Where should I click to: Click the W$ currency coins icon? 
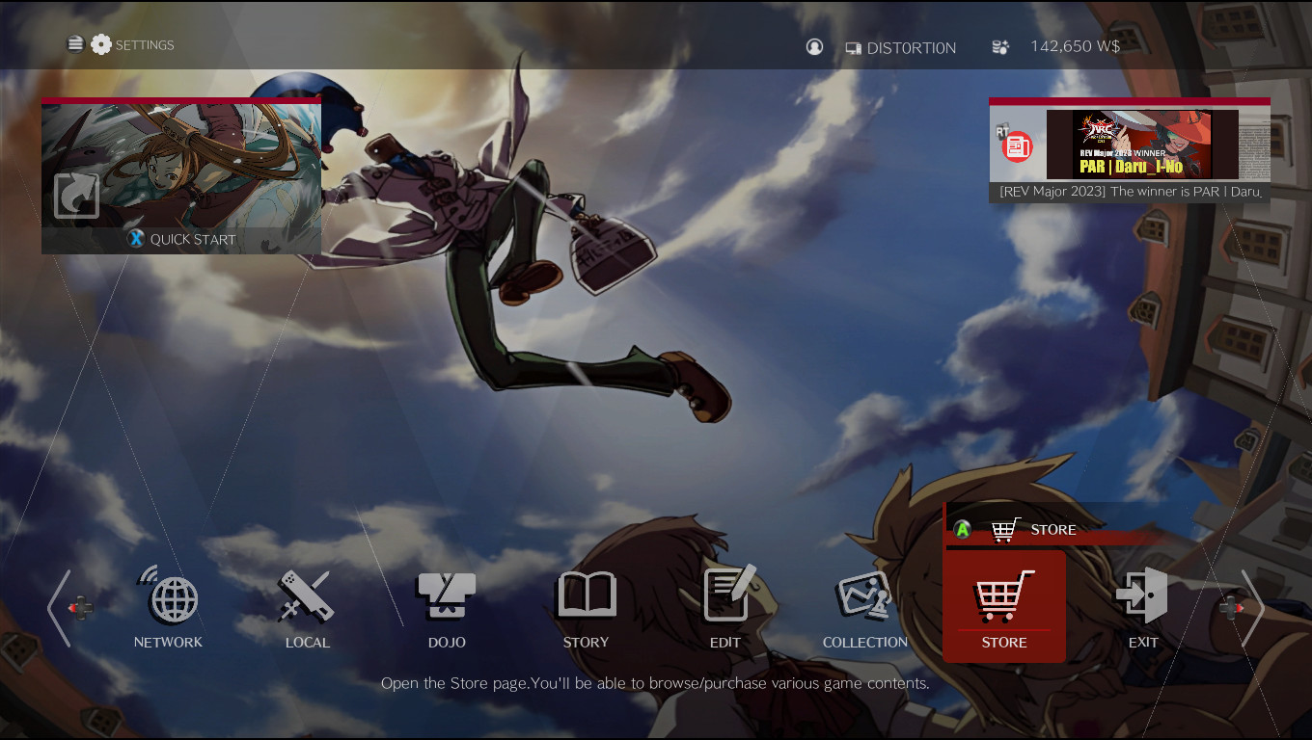1000,46
